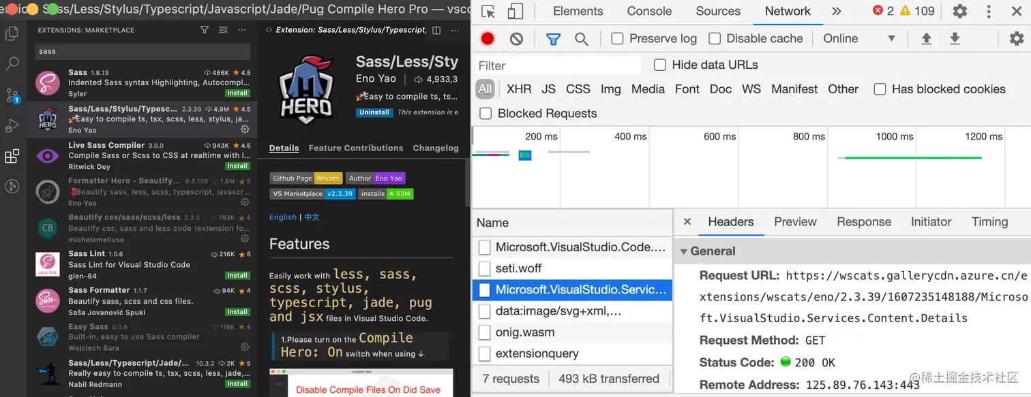Open the Online throttling dropdown
1031x397 pixels.
pyautogui.click(x=859, y=39)
